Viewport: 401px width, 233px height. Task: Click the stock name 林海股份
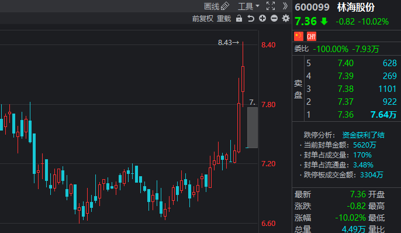pyautogui.click(x=356, y=7)
